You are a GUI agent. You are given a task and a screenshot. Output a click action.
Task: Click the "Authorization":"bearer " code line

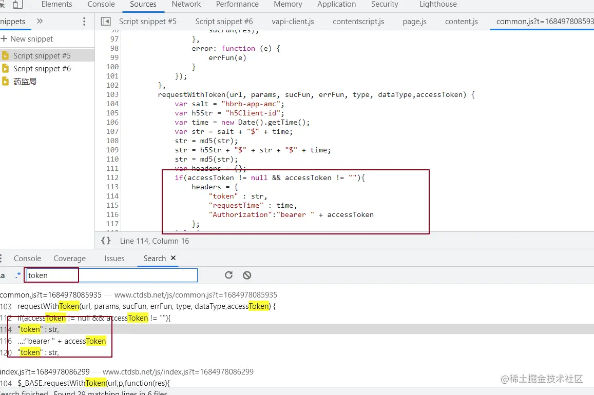(x=291, y=214)
